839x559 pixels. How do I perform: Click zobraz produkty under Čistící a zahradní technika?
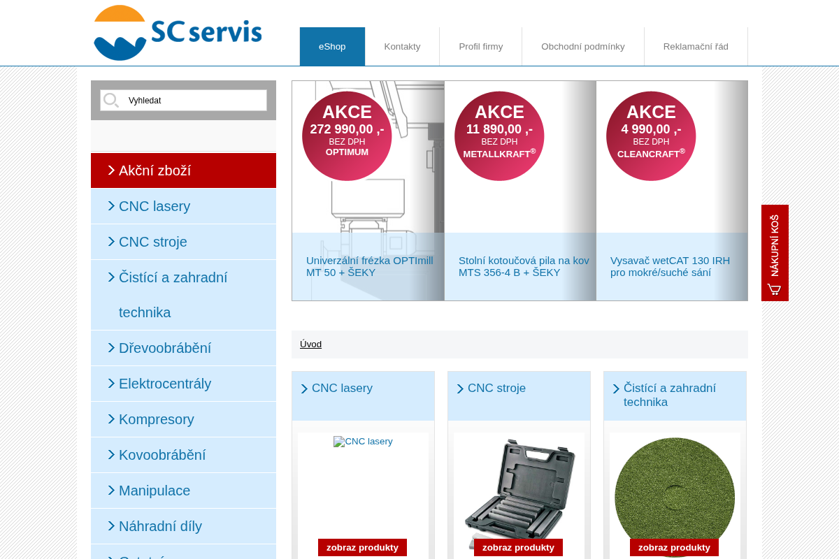coord(674,547)
